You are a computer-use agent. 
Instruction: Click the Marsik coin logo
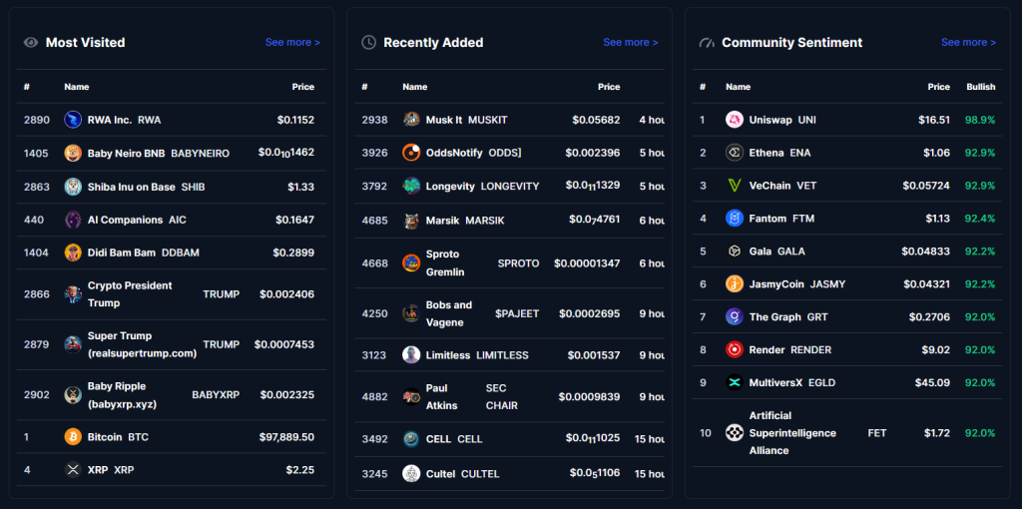(x=411, y=221)
